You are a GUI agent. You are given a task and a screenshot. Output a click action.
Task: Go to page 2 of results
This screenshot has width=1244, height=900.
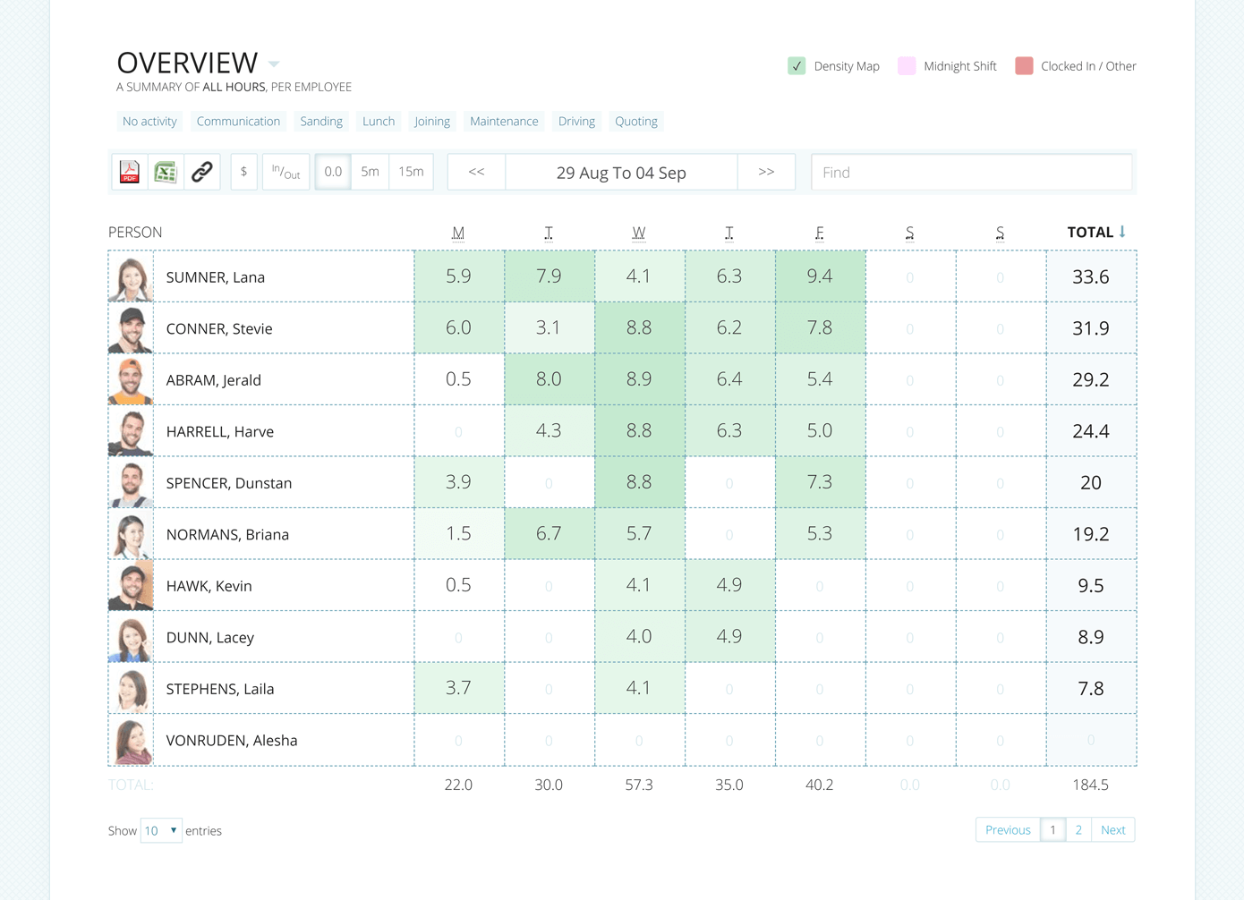pyautogui.click(x=1078, y=830)
